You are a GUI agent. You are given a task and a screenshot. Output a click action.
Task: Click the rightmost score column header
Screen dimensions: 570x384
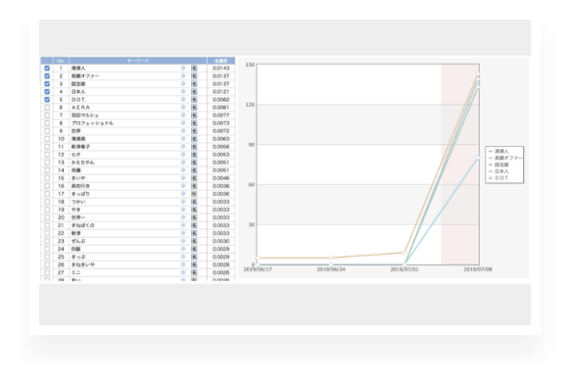coord(221,61)
